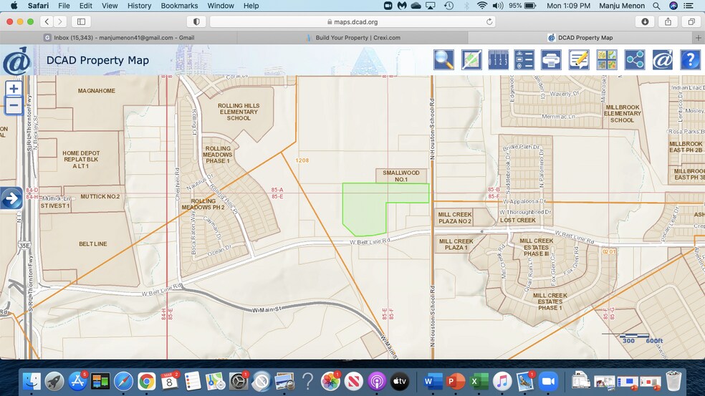705x396 pixels.
Task: Click the HOME DEPOT REPLAT BLK parcel
Action: [81, 160]
